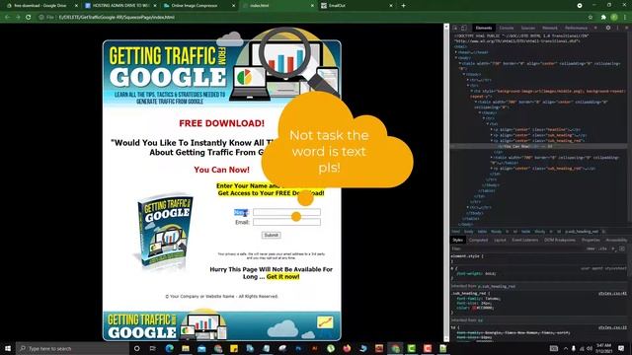The image size is (632, 355).
Task: Open the red color swatch in sub_heading_red rule
Action: (474, 308)
